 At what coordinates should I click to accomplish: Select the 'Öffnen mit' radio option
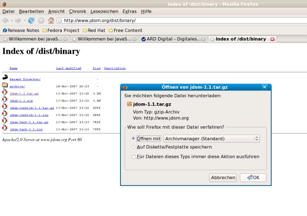(133, 139)
